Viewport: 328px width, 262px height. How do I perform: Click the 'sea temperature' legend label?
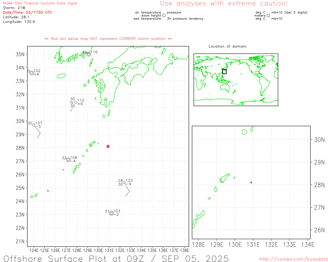[147, 18]
